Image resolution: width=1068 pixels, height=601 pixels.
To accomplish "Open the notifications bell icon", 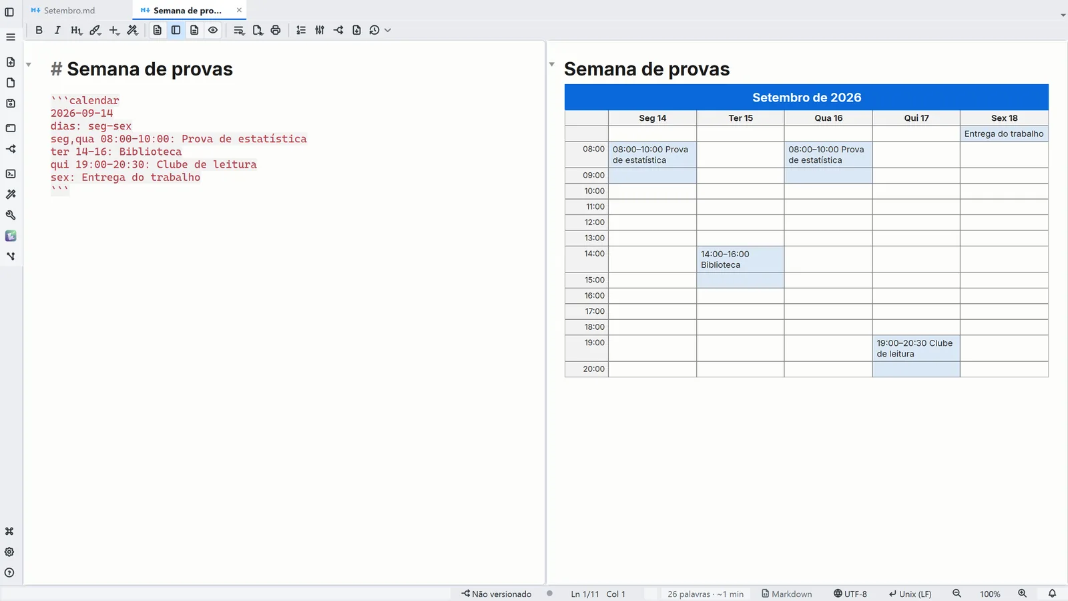I will 1052,594.
